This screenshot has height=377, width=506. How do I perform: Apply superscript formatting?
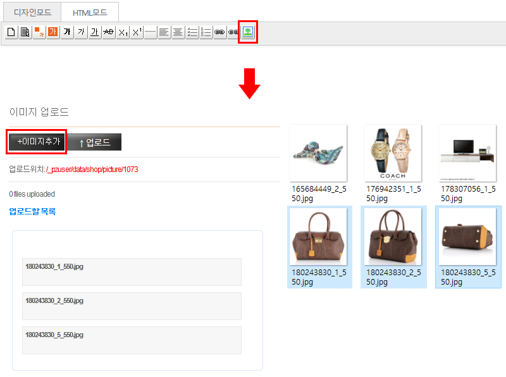tap(137, 32)
